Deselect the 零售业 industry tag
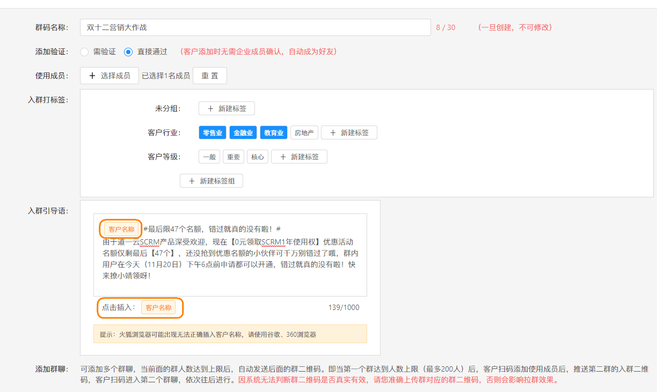This screenshot has height=392, width=657. pos(211,132)
